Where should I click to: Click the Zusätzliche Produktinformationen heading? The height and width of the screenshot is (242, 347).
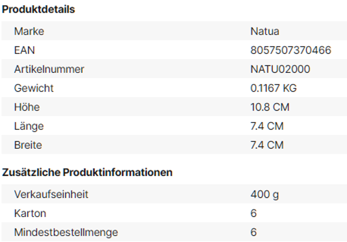[87, 173]
